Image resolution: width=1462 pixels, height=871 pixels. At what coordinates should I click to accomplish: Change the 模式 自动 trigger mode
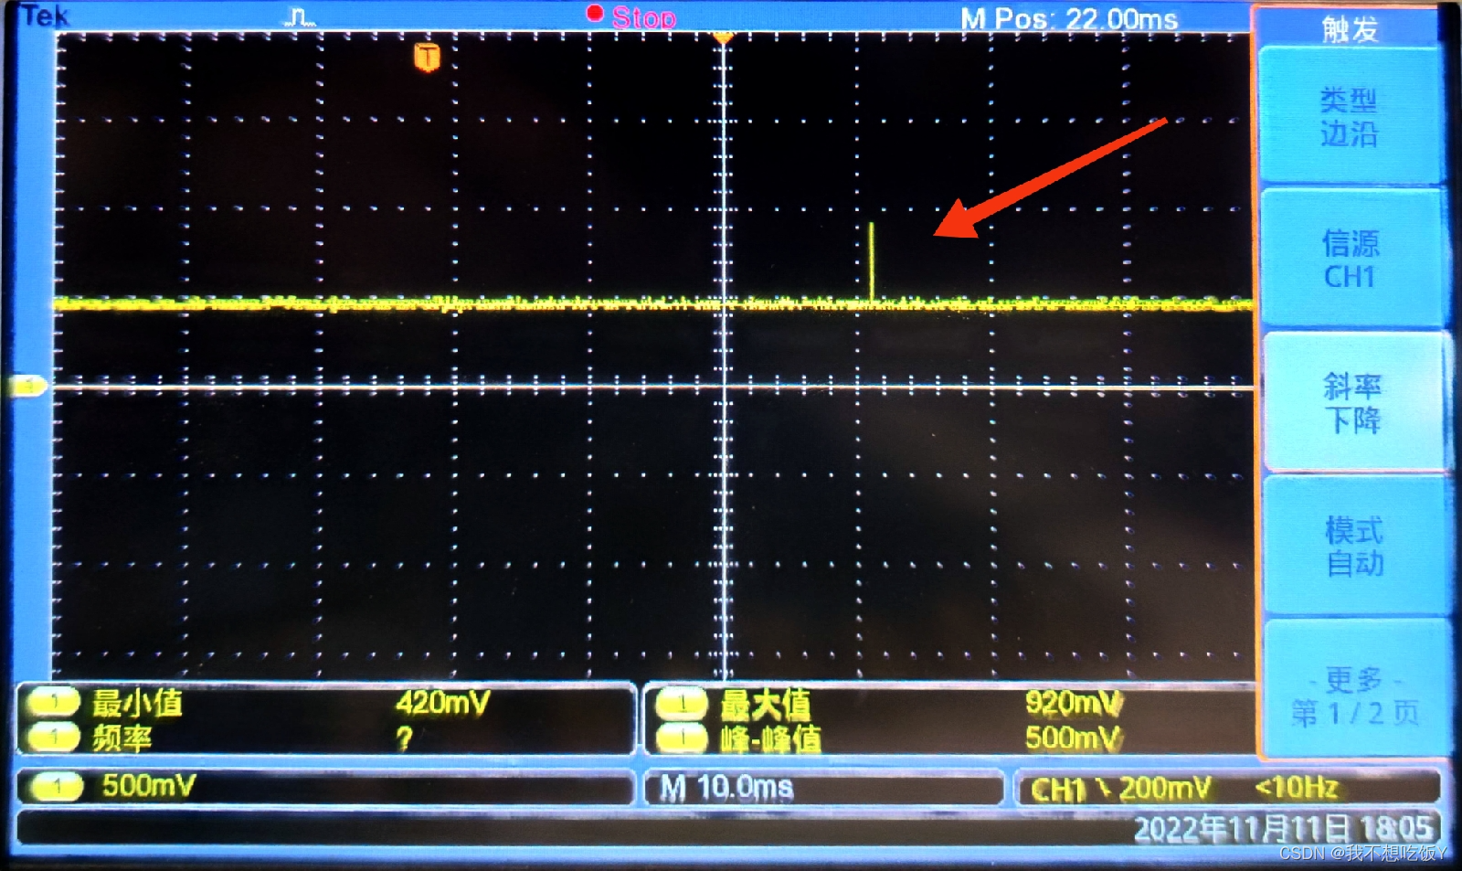[x=1354, y=546]
